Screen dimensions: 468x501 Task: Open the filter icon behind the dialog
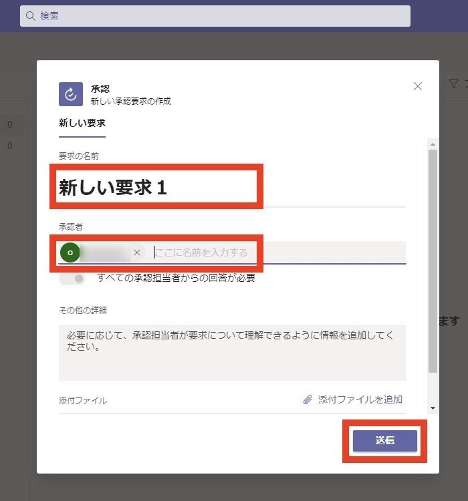[453, 83]
